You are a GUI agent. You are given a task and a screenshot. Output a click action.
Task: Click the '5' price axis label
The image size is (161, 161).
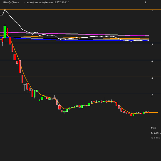pyautogui.click(x=152, y=44)
